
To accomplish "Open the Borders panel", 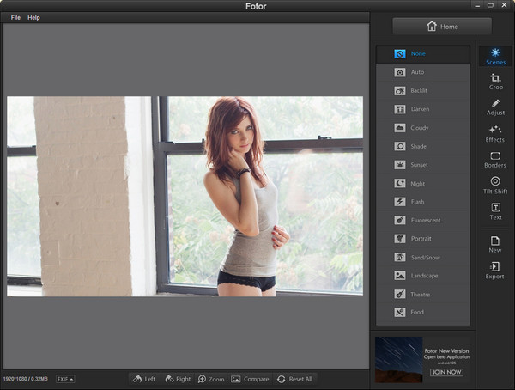I will click(x=495, y=159).
